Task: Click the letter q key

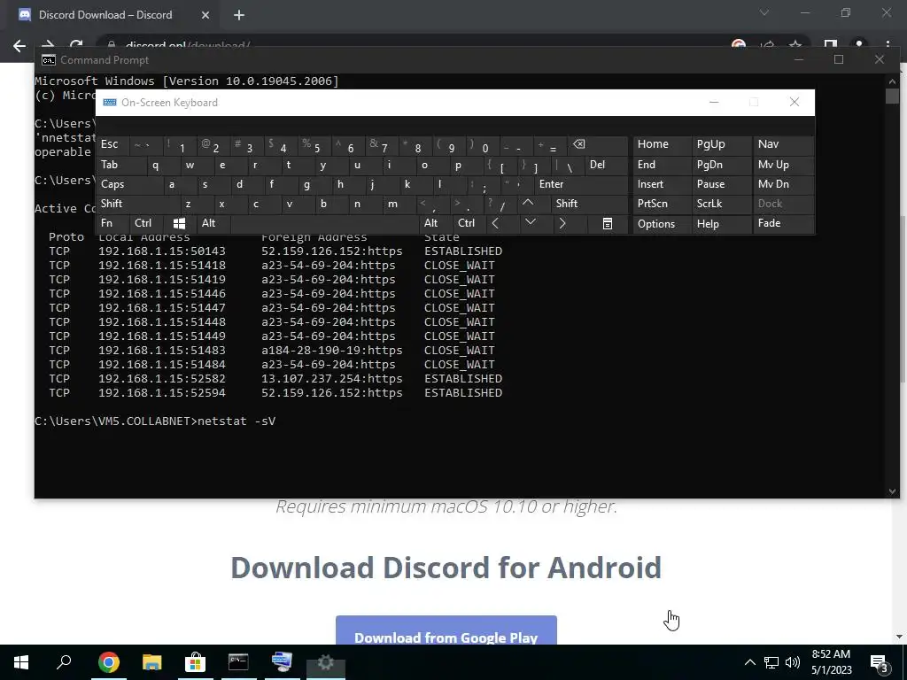Action: [x=163, y=165]
